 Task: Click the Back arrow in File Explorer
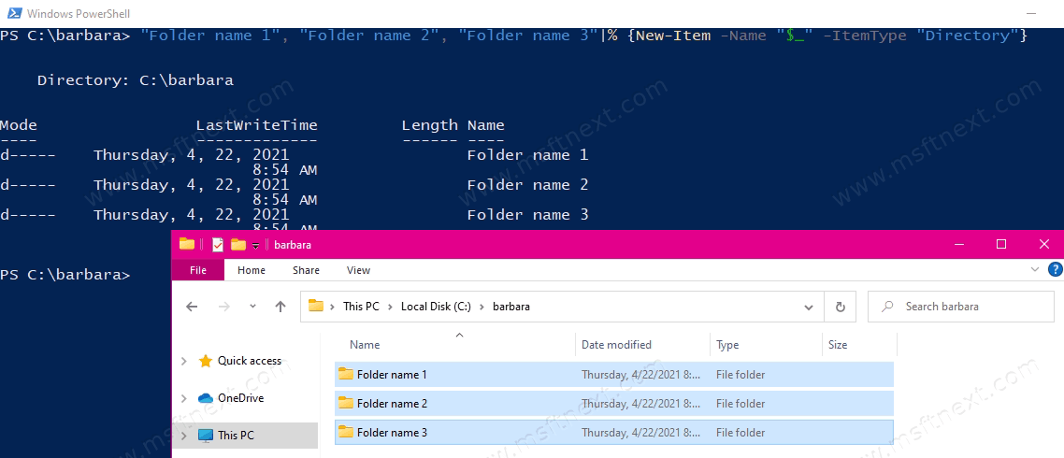[192, 307]
